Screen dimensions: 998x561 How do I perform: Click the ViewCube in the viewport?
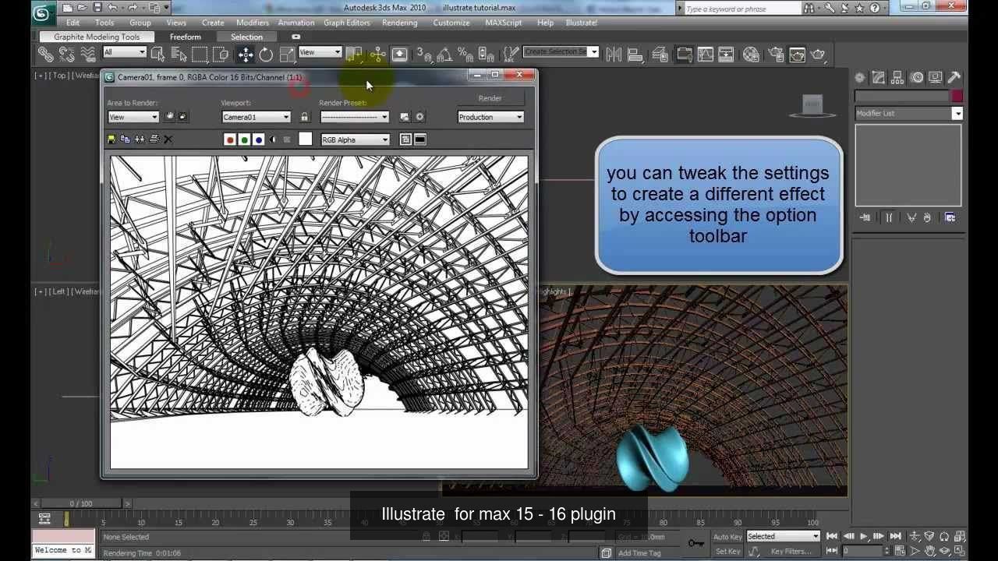[x=812, y=106]
